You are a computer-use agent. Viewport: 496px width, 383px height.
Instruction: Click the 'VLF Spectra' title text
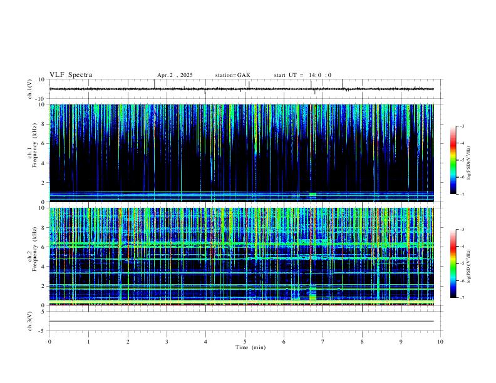click(71, 75)
